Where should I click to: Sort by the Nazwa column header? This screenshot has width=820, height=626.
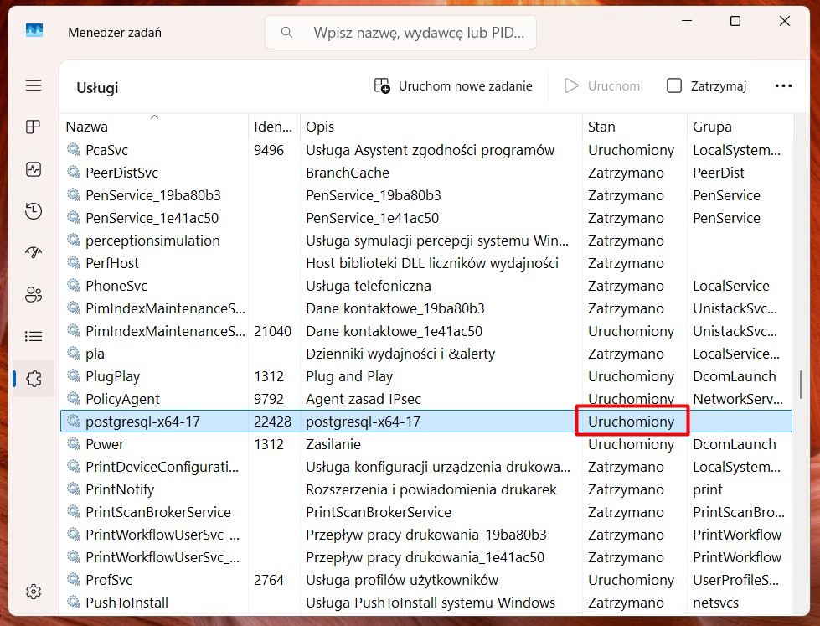coord(154,127)
